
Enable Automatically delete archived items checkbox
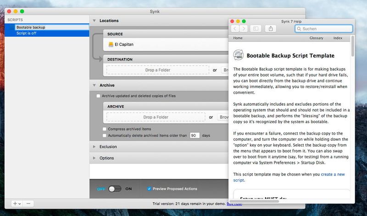105,135
